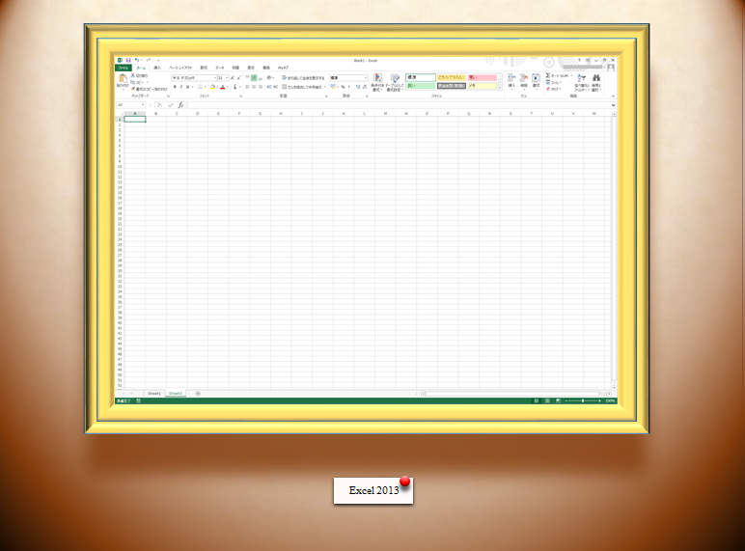
Task: Select cell A1 in the worksheet
Action: point(135,120)
